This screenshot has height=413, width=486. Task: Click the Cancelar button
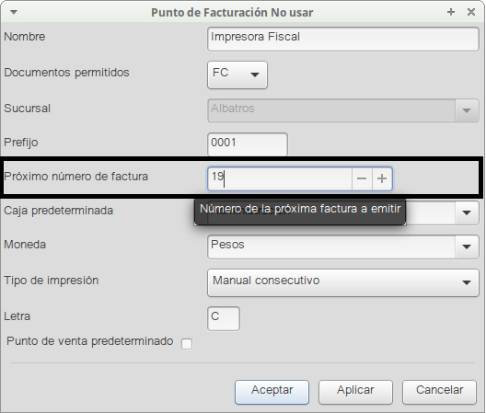439,392
